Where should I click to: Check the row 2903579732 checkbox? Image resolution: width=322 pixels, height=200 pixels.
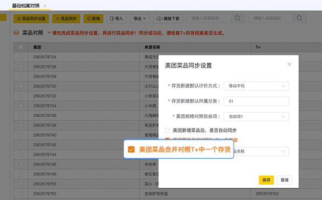pyautogui.click(x=21, y=96)
